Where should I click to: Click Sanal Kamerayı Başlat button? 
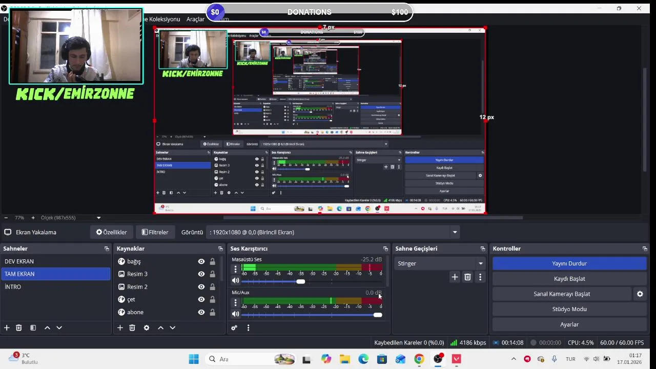[562, 294]
